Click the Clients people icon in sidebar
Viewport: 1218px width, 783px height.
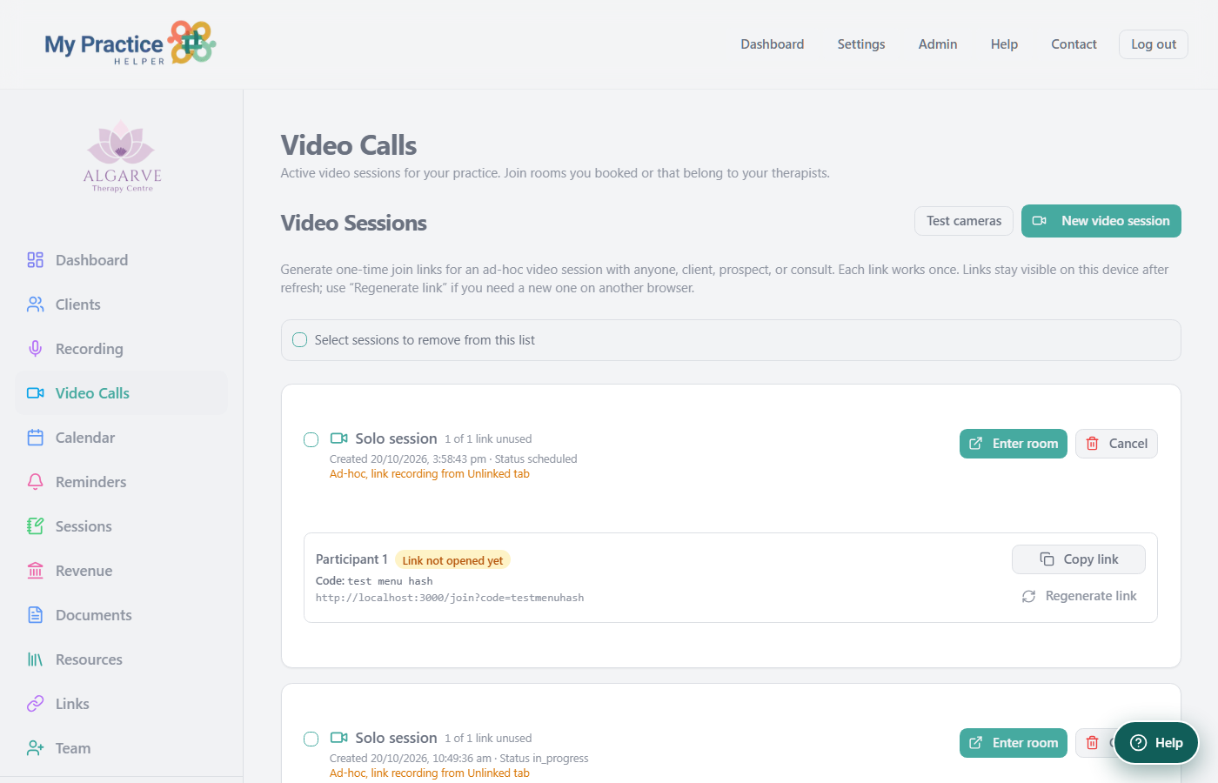35,304
